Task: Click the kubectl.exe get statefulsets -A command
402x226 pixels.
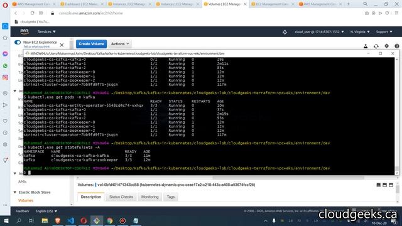Action: click(64, 148)
